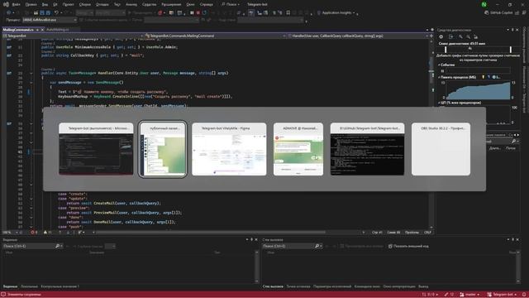Screen dimensions: 529x298
Task: Open the Отладка menu
Action: pos(102,4)
